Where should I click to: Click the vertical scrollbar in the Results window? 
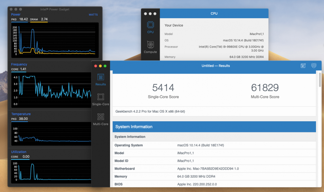point(320,80)
